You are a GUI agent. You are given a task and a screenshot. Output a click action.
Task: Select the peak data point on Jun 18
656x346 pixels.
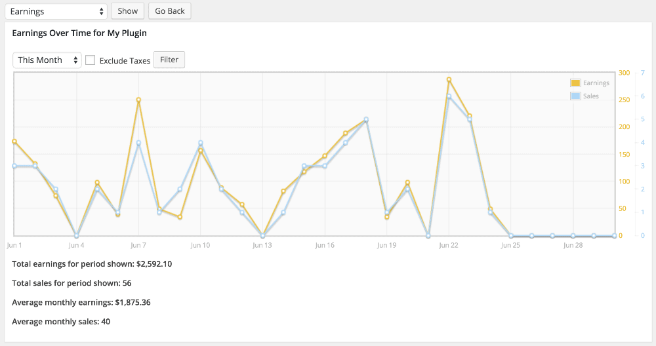(x=366, y=120)
